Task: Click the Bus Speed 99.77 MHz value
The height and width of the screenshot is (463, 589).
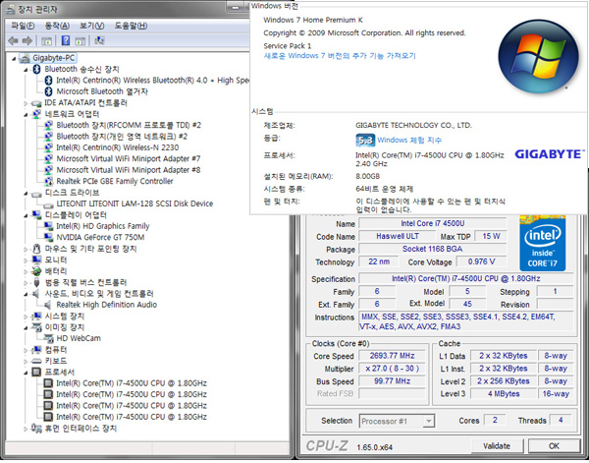Action: pos(392,381)
